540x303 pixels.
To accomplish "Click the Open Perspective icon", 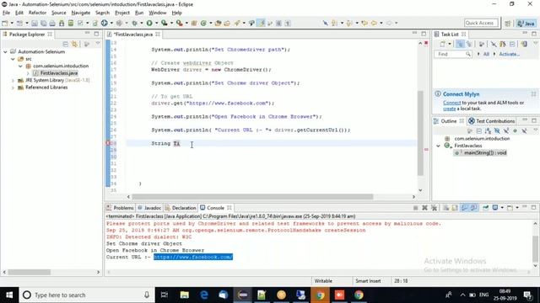I will [508, 24].
